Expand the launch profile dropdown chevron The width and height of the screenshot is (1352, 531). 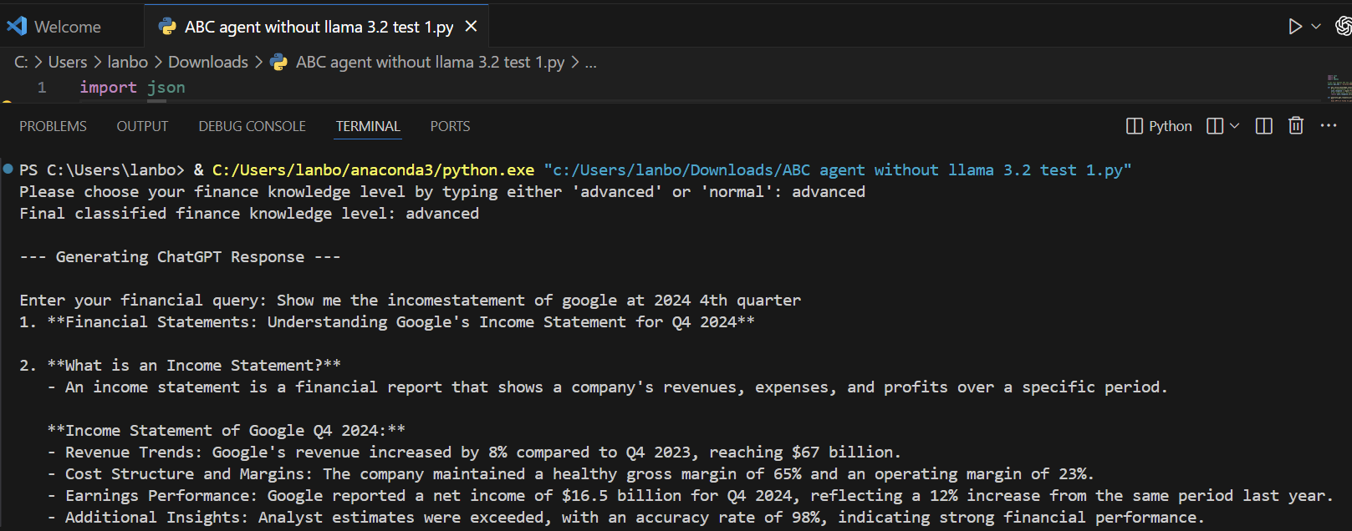[1234, 126]
